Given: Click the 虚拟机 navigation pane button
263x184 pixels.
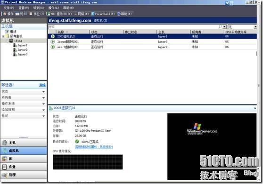Looking at the screenshot, I should pyautogui.click(x=24, y=151).
